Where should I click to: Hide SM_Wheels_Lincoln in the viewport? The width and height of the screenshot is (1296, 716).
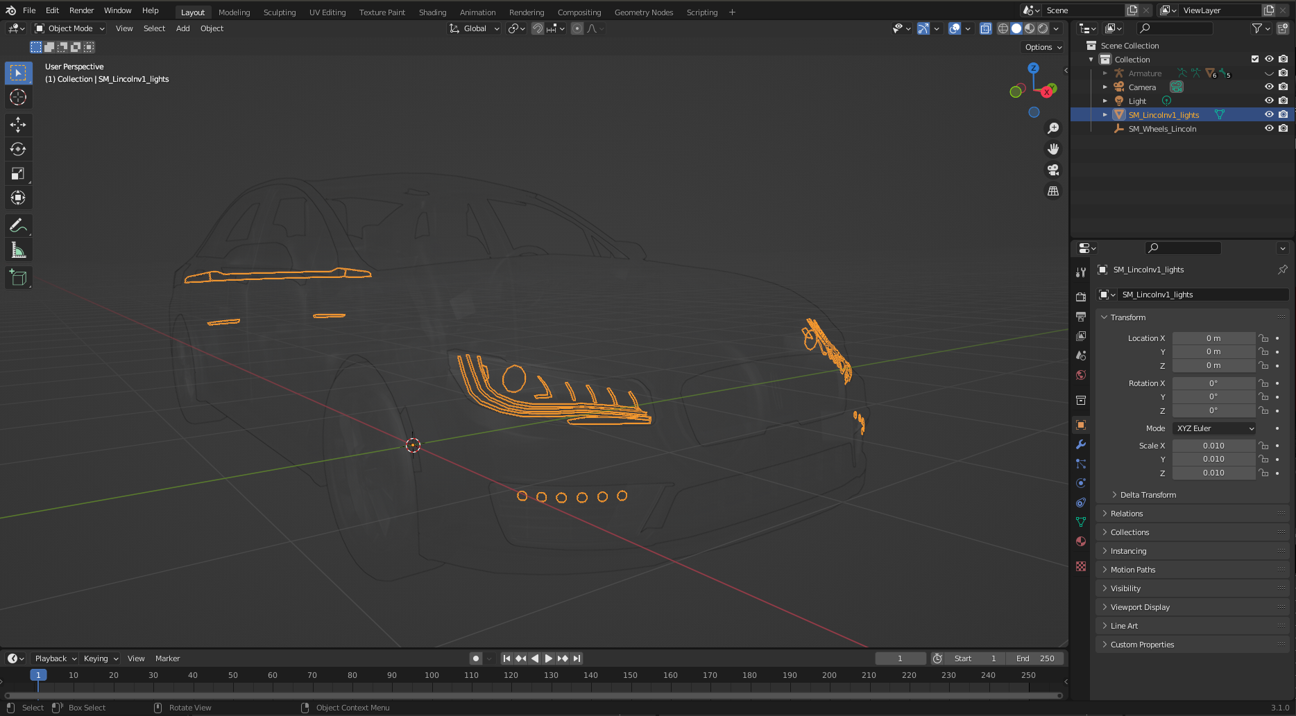[x=1269, y=128]
